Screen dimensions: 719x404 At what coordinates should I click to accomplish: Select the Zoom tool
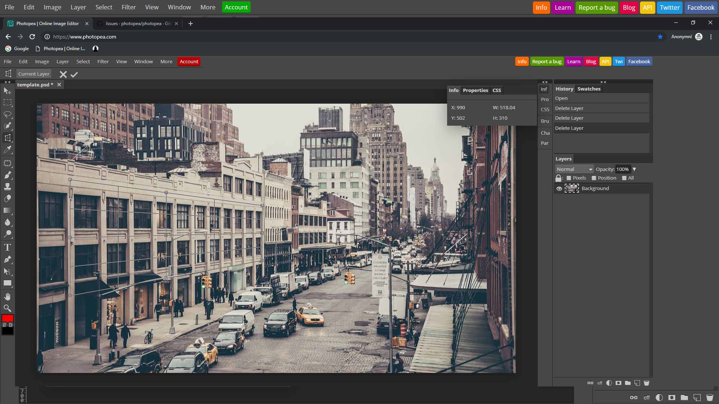tap(7, 308)
